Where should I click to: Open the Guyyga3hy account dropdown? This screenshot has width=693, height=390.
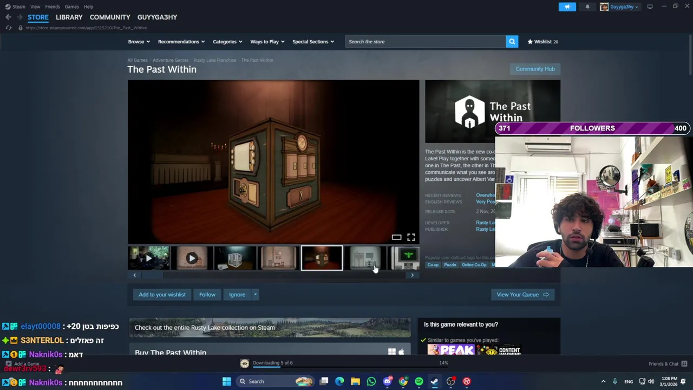624,6
